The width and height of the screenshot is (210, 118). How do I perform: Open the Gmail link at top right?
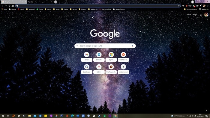pos(189,15)
